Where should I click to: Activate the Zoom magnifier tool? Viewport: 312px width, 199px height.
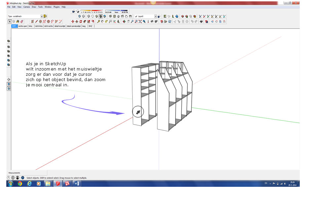[x=132, y=21]
